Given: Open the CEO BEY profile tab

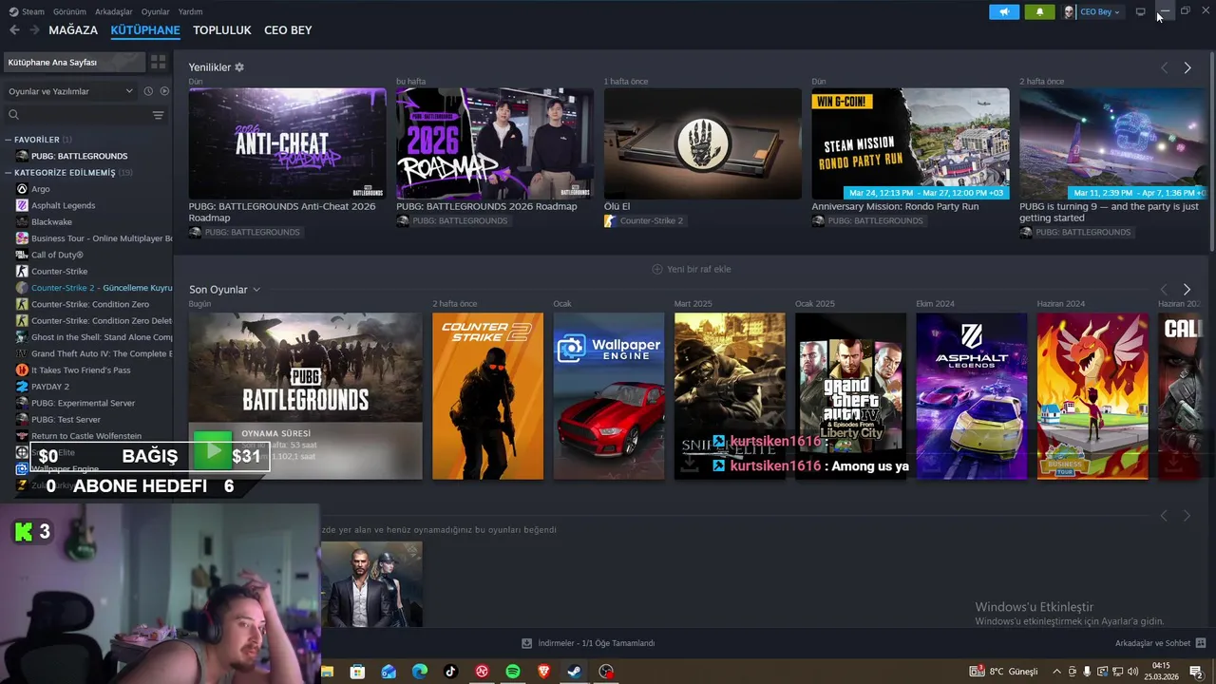Looking at the screenshot, I should tap(288, 30).
